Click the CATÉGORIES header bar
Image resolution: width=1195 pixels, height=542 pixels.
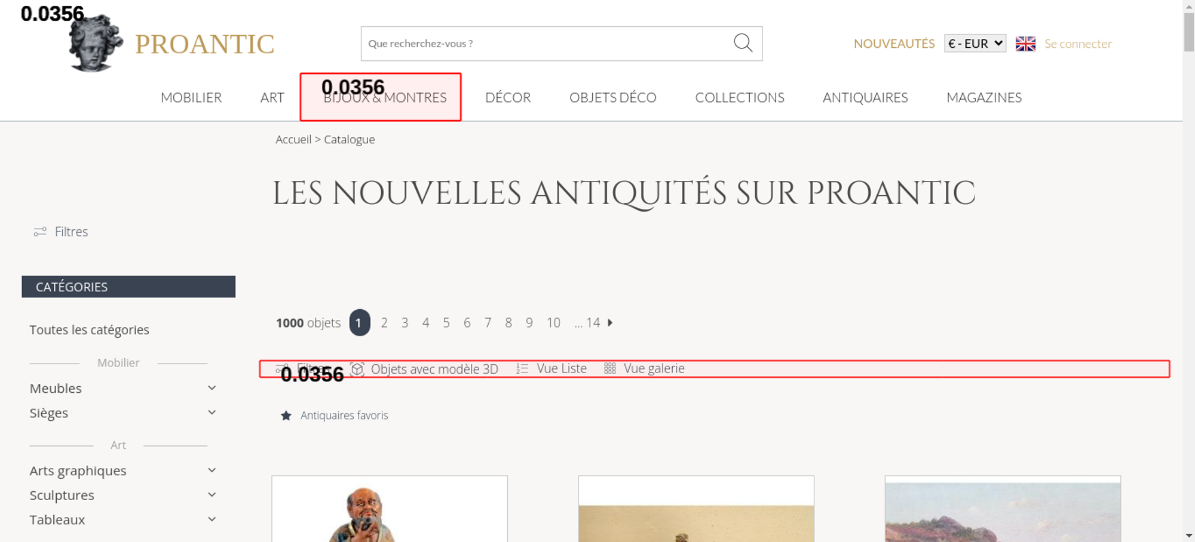[x=128, y=287]
